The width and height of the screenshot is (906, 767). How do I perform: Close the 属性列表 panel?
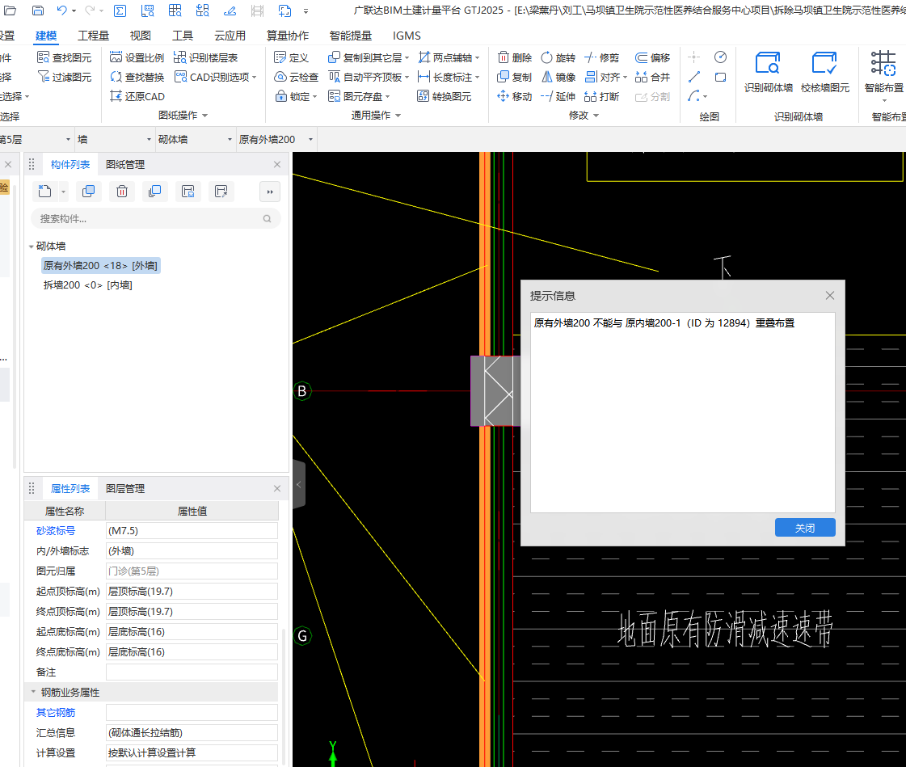[277, 489]
